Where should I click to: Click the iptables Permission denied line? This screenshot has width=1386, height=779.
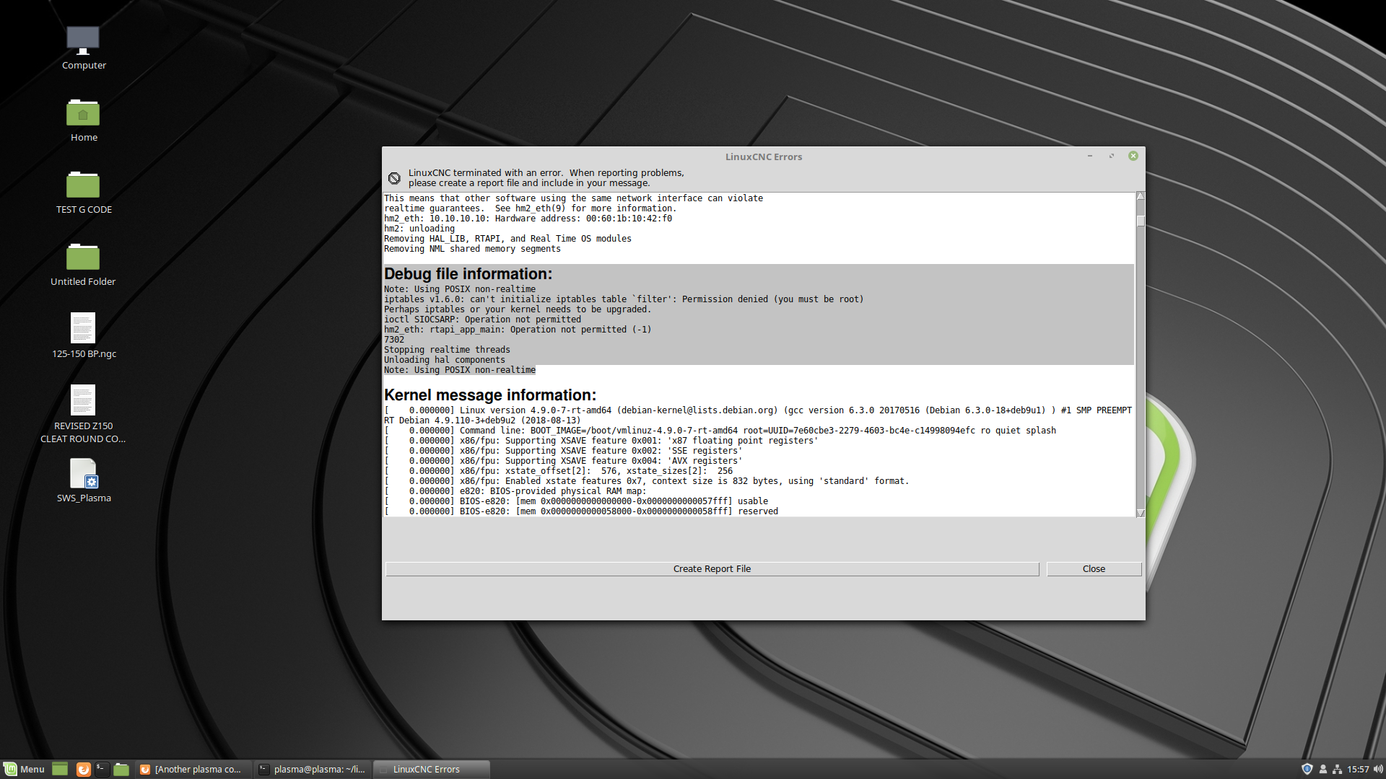pyautogui.click(x=624, y=299)
